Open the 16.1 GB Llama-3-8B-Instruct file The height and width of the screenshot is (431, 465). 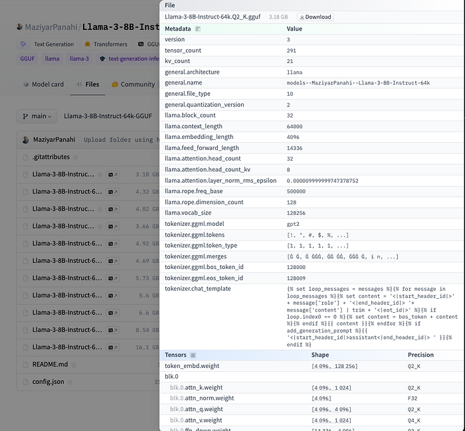click(x=67, y=347)
